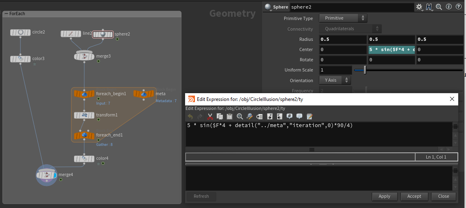Click the Center Y expression field
This screenshot has height=208, width=466.
(391, 49)
